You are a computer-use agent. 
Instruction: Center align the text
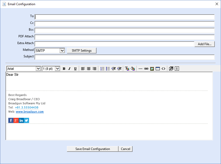tap(88, 69)
